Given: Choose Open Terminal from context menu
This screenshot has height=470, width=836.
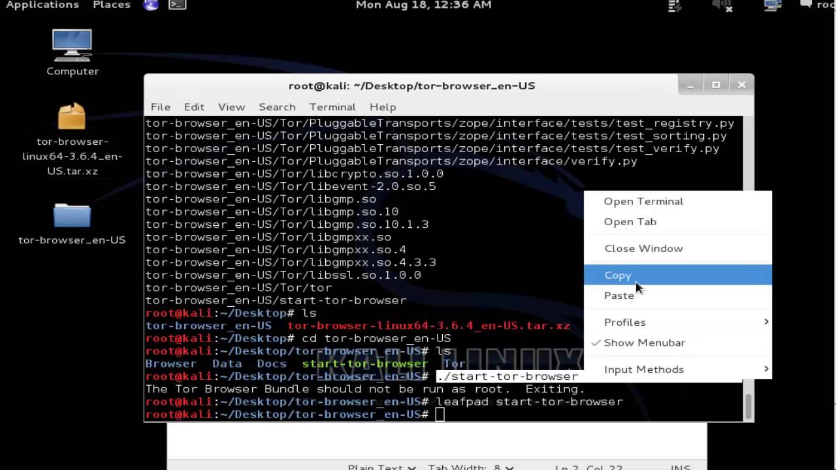Looking at the screenshot, I should pyautogui.click(x=677, y=201).
